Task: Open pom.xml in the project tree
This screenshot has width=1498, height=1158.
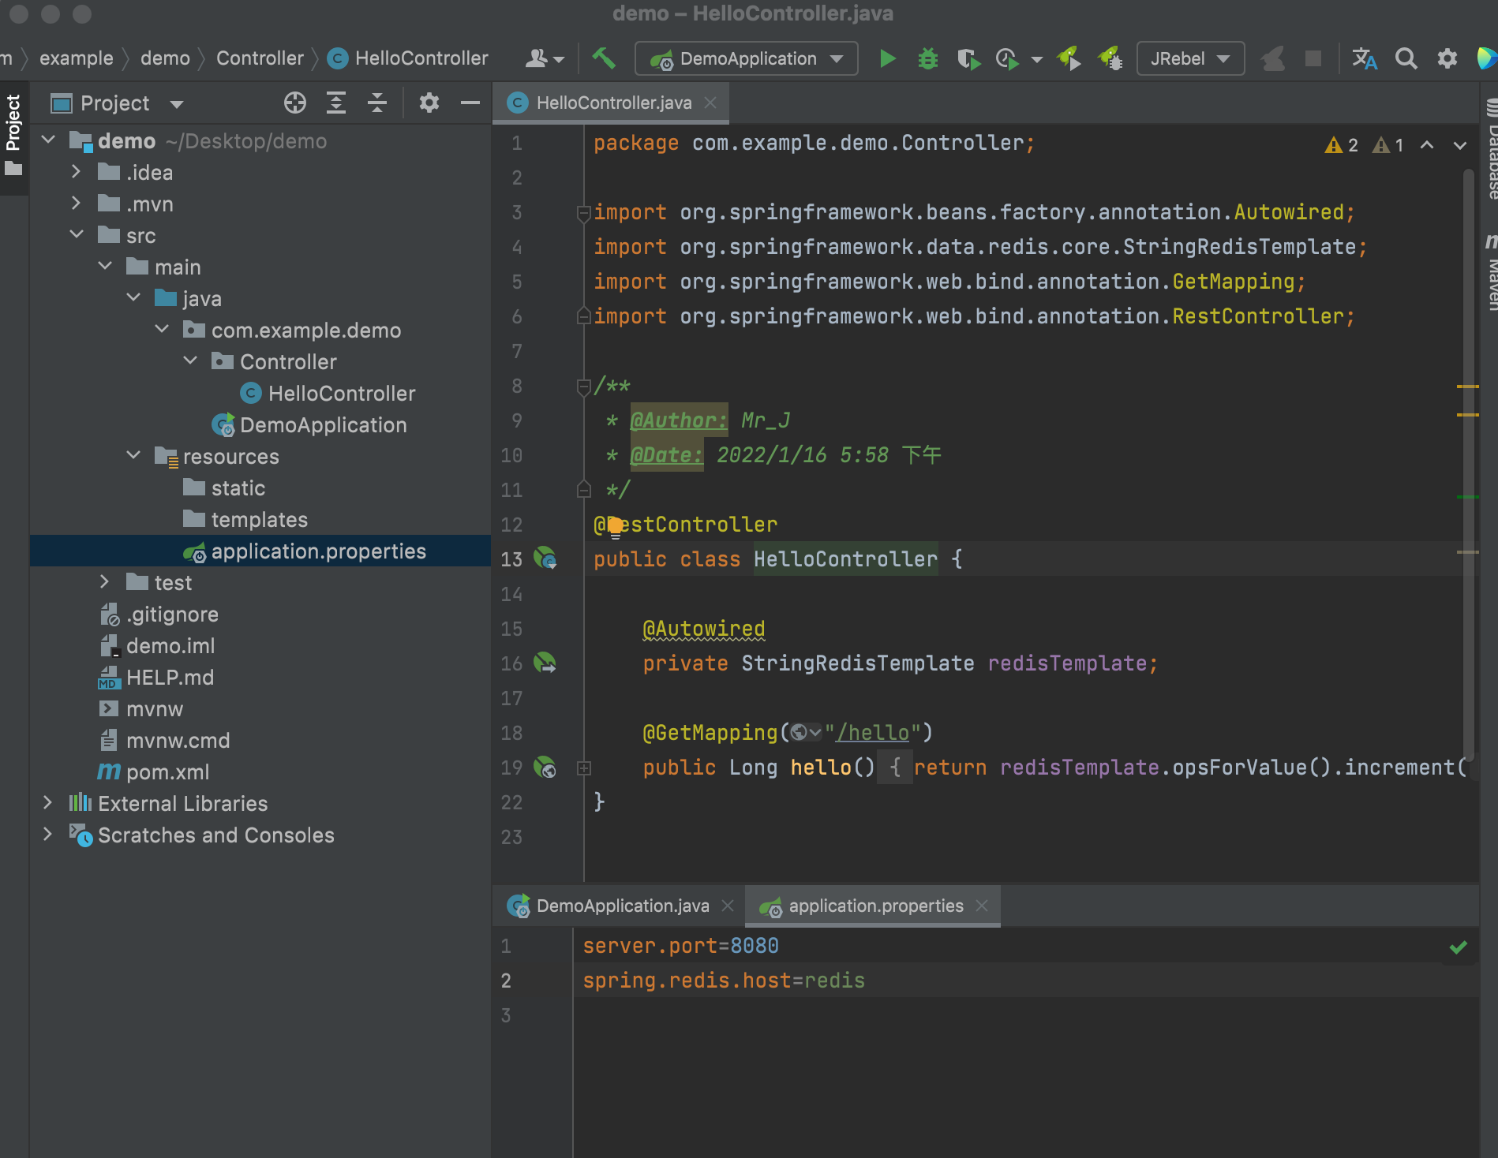Action: [x=167, y=772]
